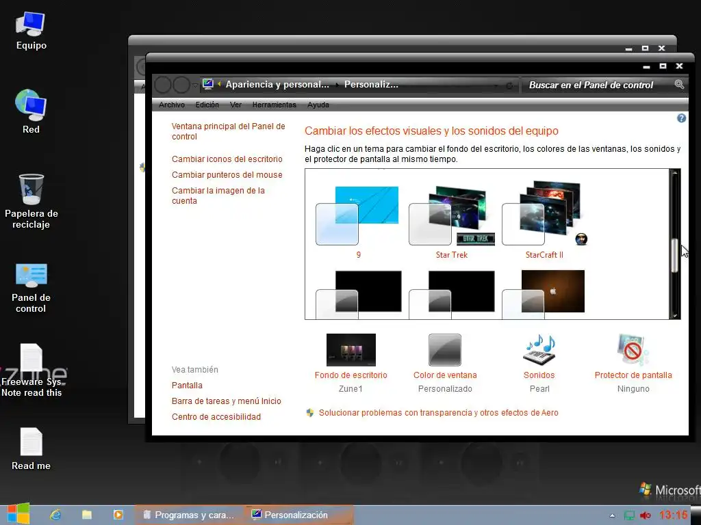
Task: Focus the Buscar en el Panel de control field
Action: 597,85
